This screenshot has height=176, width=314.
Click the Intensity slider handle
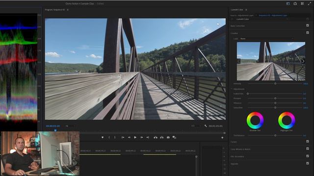275,84
